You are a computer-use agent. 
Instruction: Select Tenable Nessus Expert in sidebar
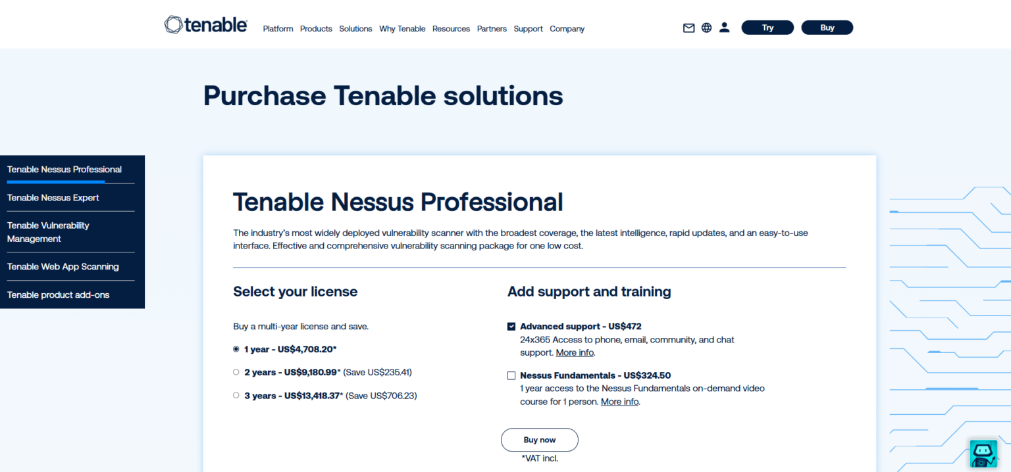click(53, 197)
